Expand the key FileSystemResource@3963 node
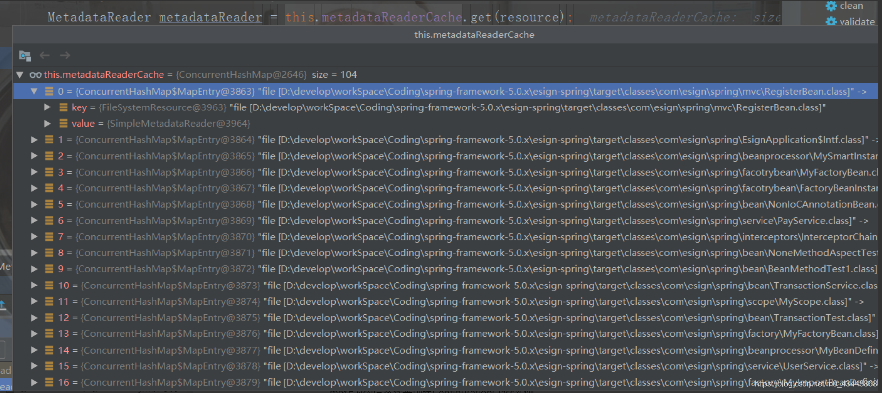This screenshot has height=393, width=882. [47, 107]
